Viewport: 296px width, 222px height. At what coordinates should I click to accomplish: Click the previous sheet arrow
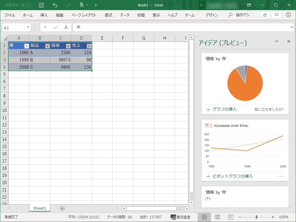point(9,208)
